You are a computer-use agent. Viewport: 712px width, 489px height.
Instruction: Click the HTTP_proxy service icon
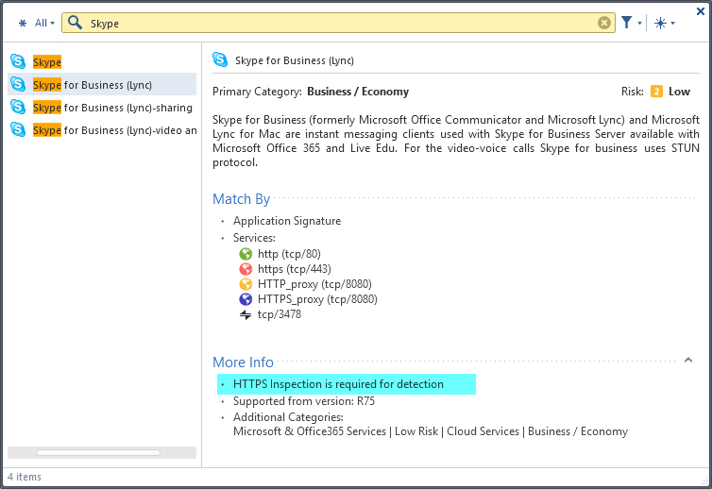[x=246, y=284]
